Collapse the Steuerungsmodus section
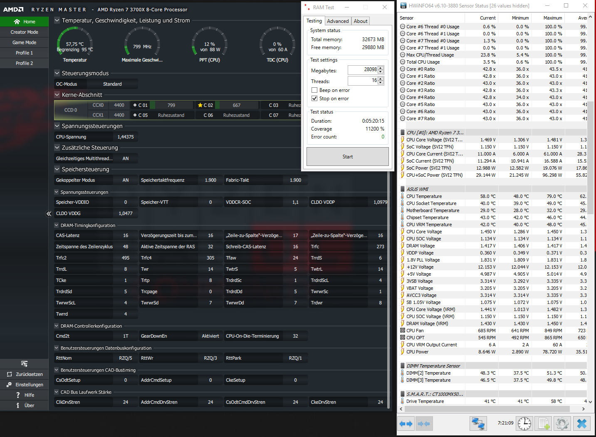596x437 pixels. click(x=57, y=73)
